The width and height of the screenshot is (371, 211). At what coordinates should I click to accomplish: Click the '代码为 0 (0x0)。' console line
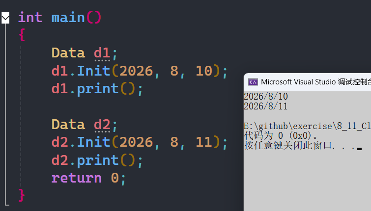[x=281, y=136]
